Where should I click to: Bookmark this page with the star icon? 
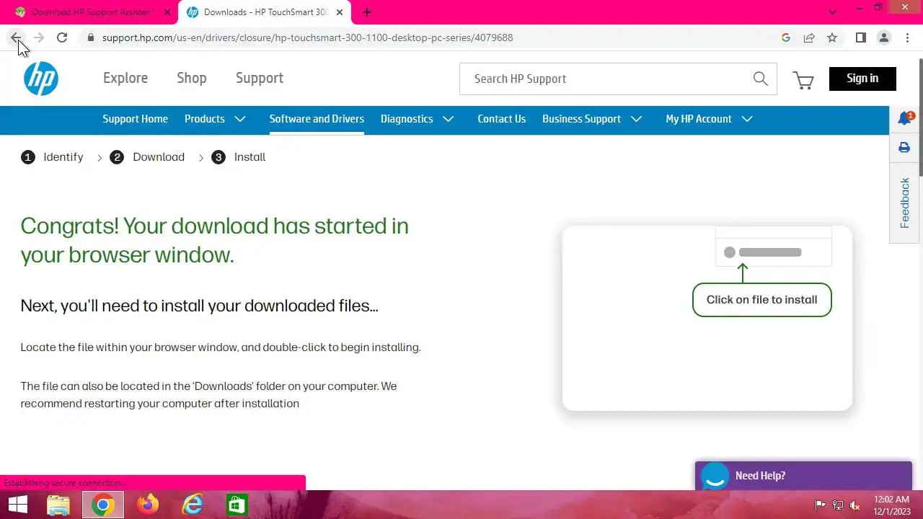(832, 37)
